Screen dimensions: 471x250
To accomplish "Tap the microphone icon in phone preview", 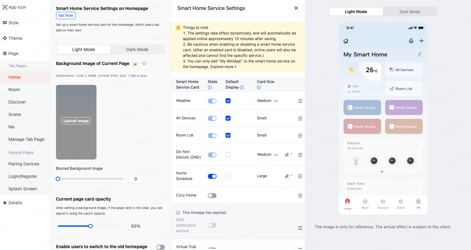I will point(411,41).
